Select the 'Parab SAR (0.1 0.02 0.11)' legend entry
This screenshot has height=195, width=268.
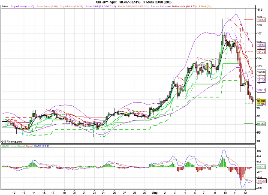pyautogui.click(x=101, y=6)
